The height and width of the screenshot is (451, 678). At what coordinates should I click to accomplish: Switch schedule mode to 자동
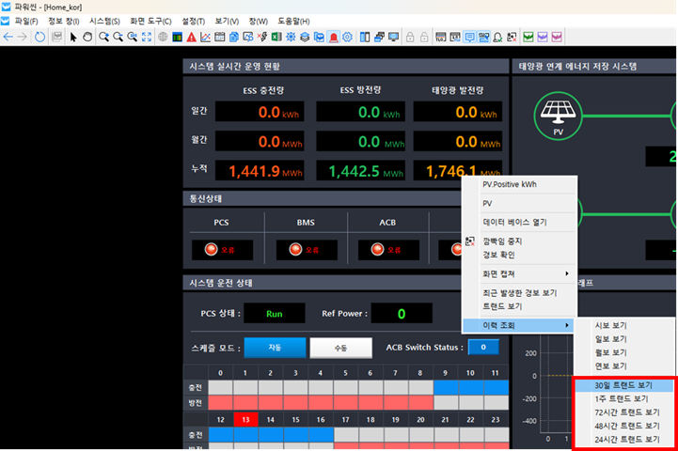click(x=275, y=347)
